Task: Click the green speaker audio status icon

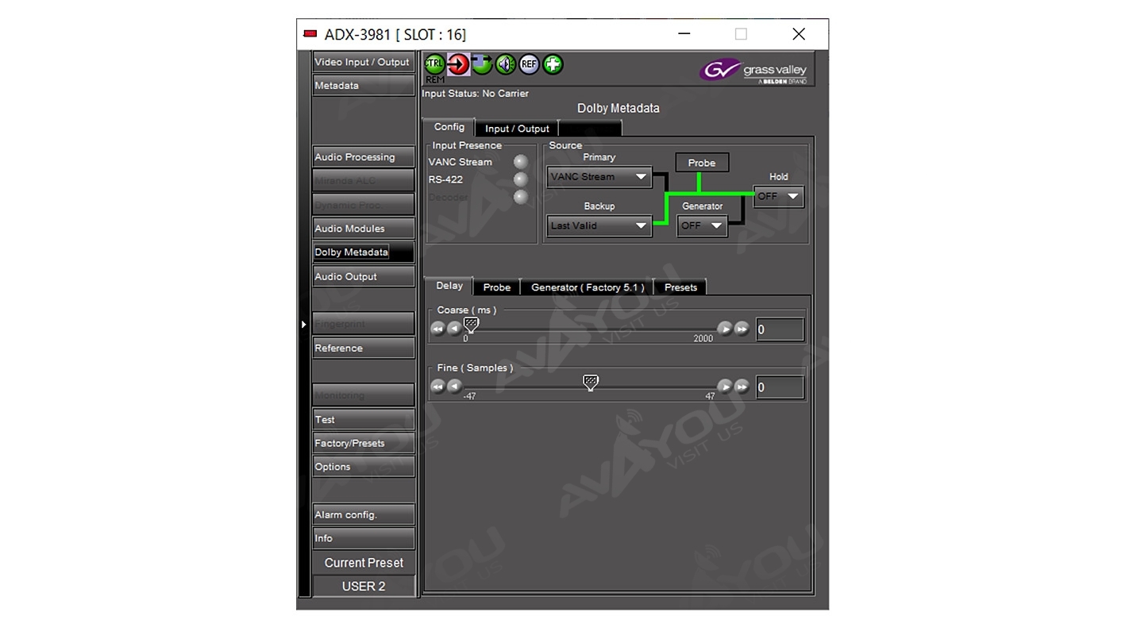Action: (506, 64)
